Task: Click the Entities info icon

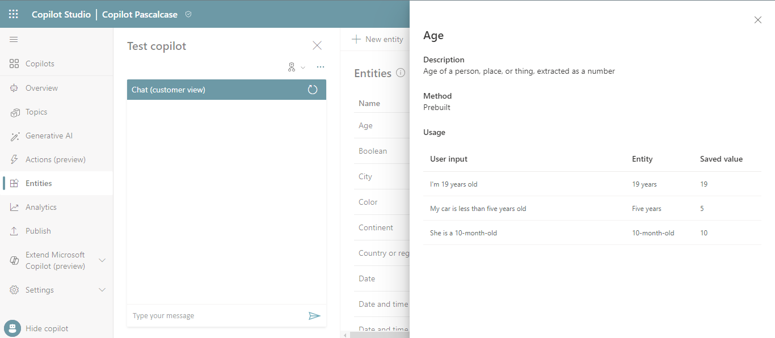Action: [x=401, y=73]
